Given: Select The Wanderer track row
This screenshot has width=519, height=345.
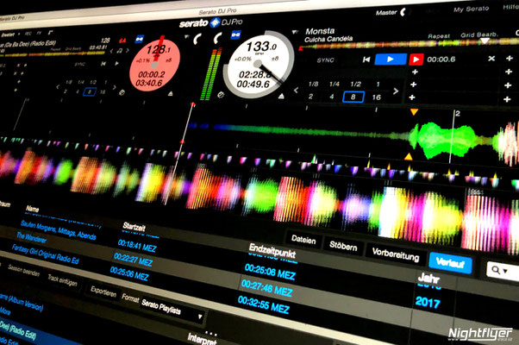Looking at the screenshot, I should pyautogui.click(x=31, y=238).
